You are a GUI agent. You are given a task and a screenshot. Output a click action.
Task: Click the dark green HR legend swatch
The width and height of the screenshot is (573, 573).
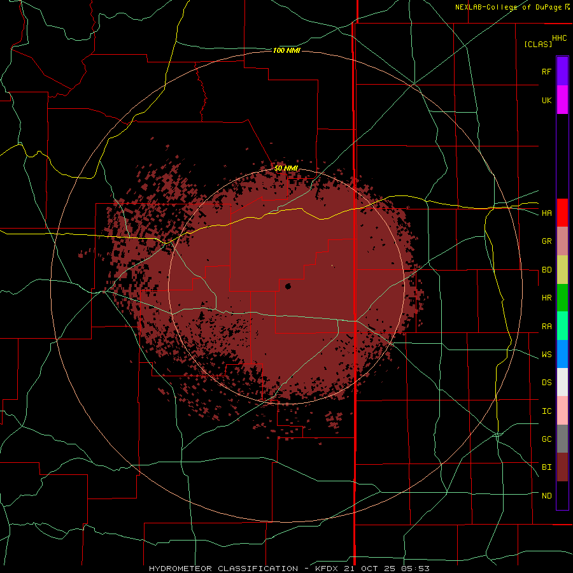(562, 298)
